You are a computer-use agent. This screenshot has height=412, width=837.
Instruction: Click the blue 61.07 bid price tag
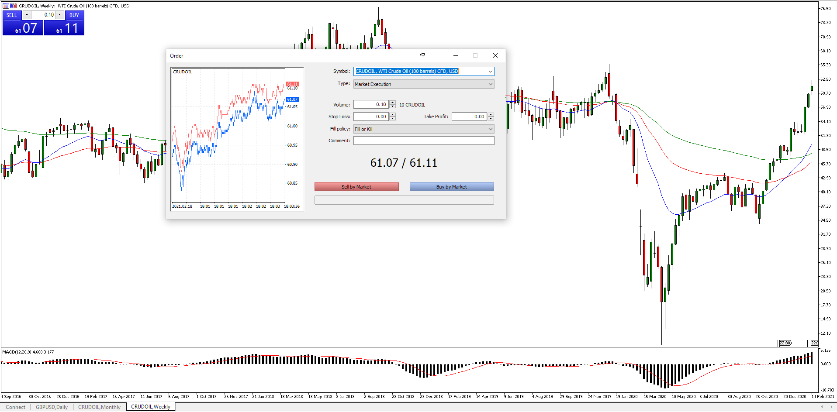292,99
